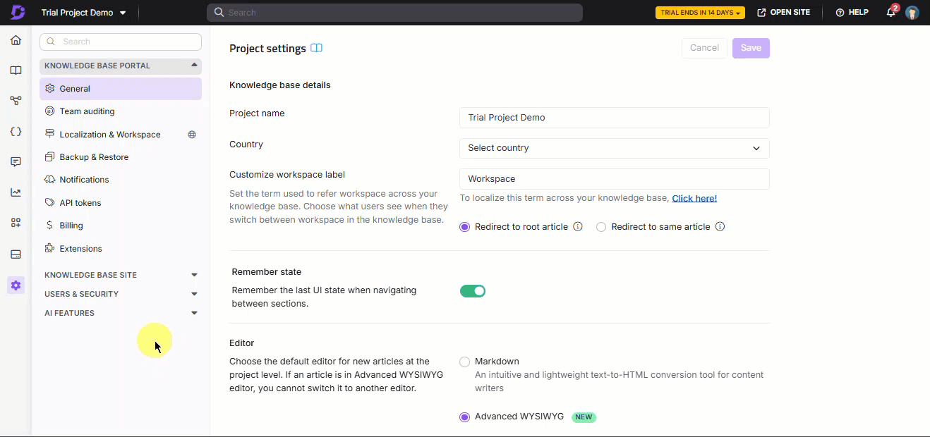Select the Markdown editor option
The image size is (930, 437).
pos(464,362)
